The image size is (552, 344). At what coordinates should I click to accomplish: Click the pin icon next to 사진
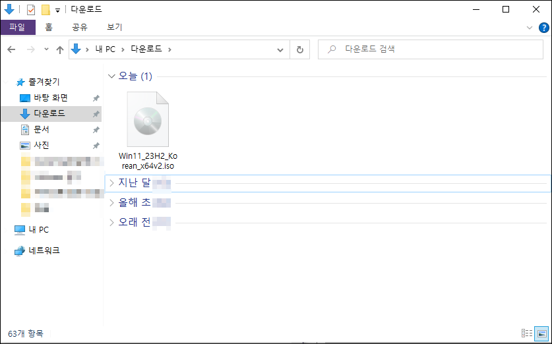(x=96, y=146)
